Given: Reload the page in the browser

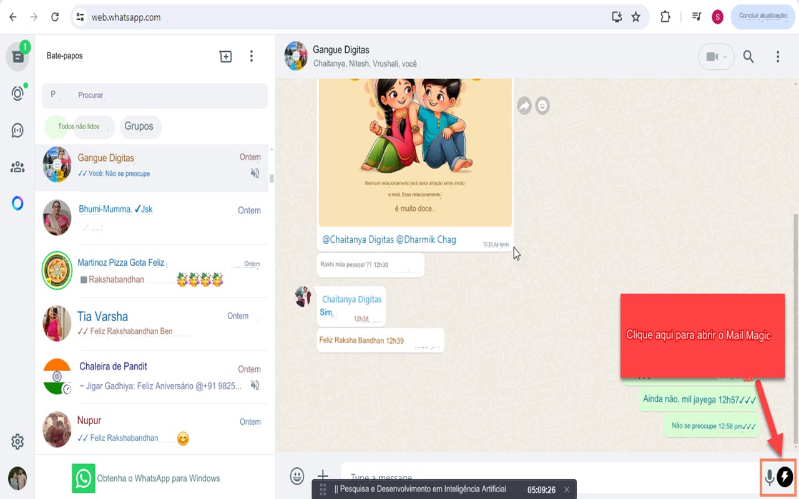Looking at the screenshot, I should pos(55,17).
